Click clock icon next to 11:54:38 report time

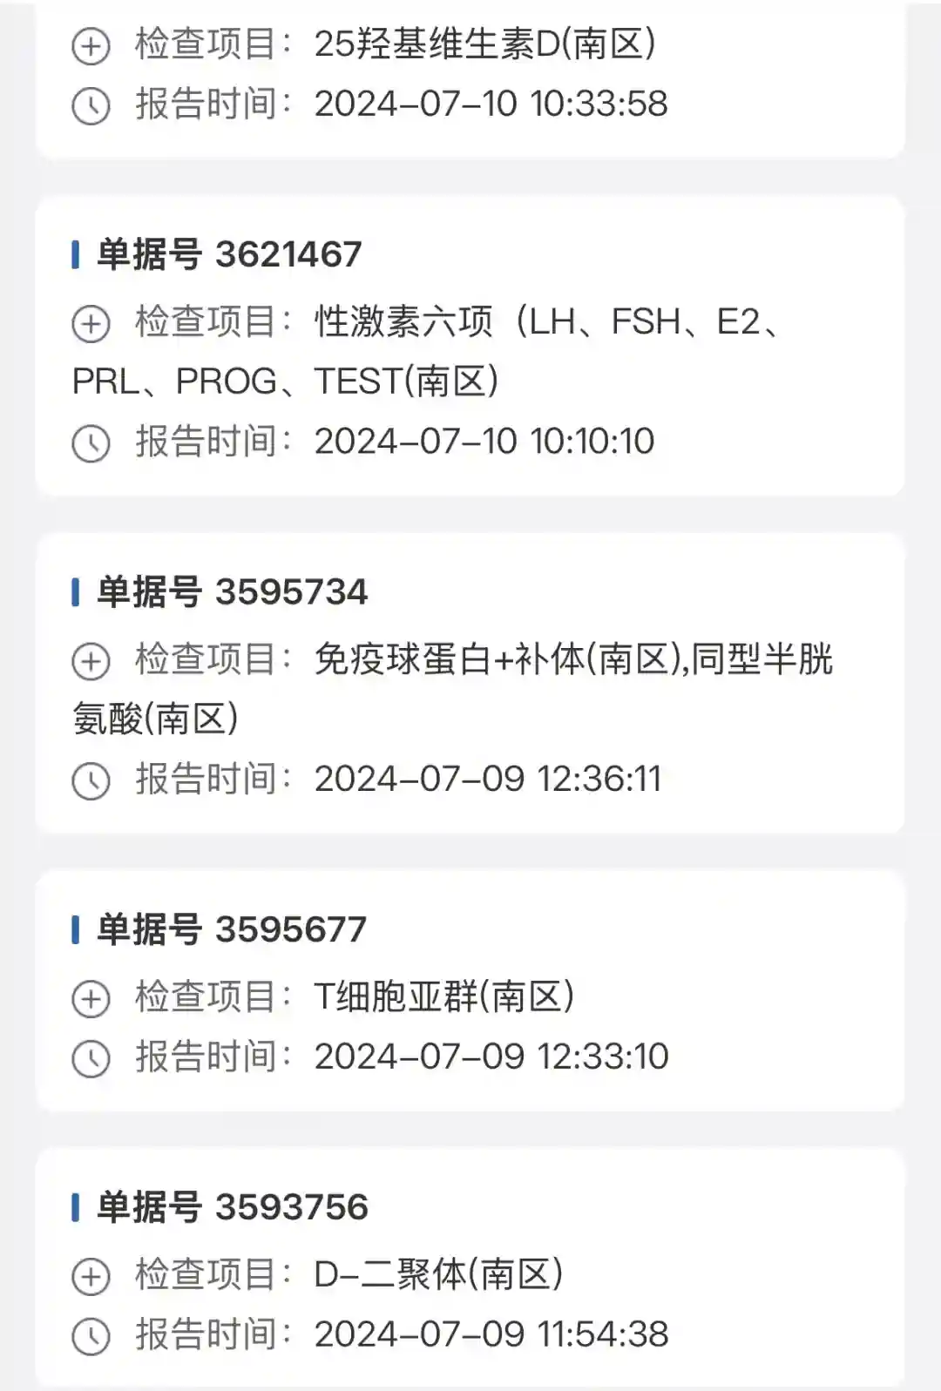91,1336
